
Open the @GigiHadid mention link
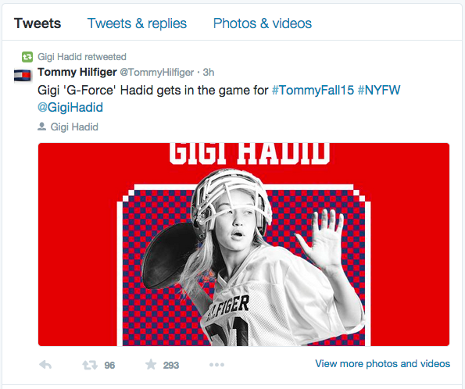coord(70,107)
